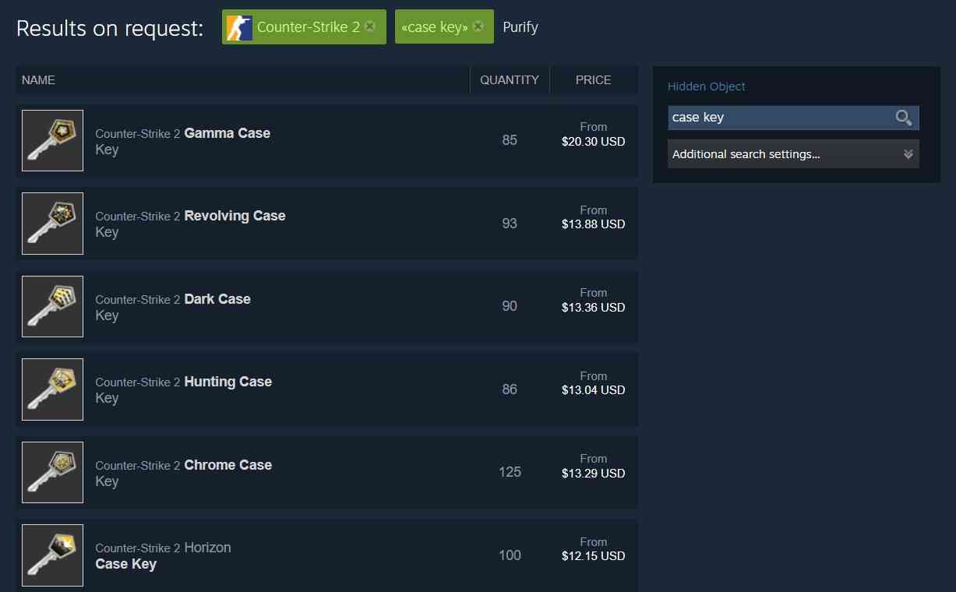Click the Dark Case Key thumbnail
956x592 pixels.
[52, 306]
